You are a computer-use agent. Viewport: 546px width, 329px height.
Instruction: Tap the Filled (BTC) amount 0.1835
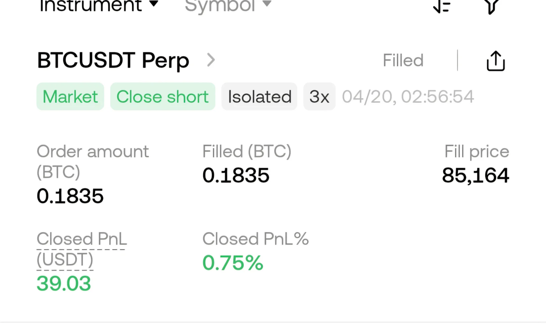[x=236, y=175]
